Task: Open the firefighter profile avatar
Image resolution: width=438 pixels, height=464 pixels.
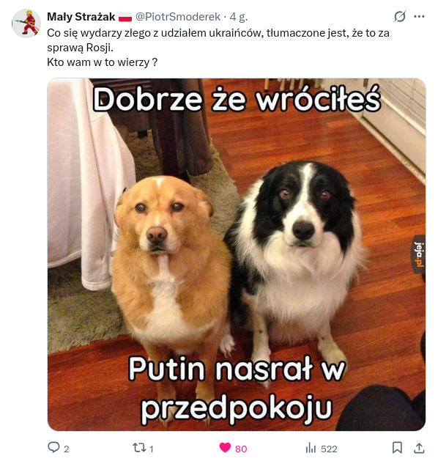Action: (x=26, y=23)
